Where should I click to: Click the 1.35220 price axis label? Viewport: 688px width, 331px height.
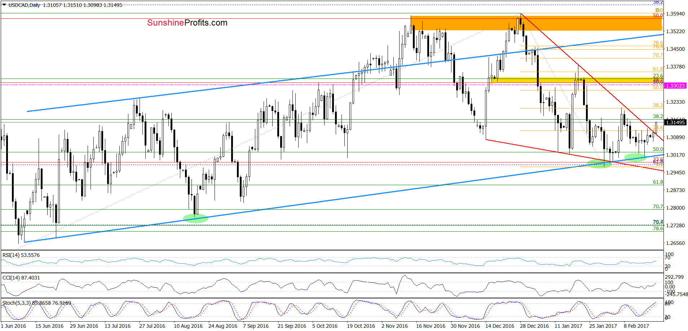[x=675, y=31]
